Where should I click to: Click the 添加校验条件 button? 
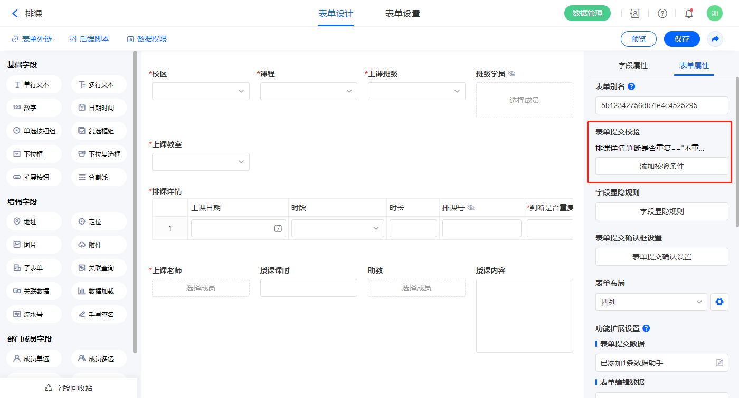point(661,166)
